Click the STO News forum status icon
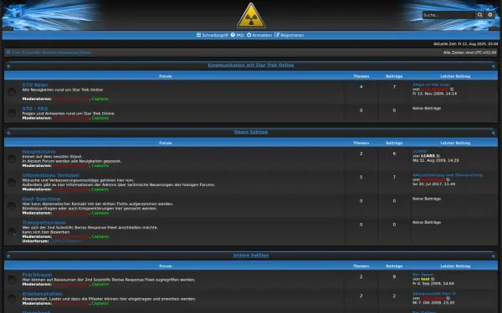502x313 pixels. [x=12, y=92]
